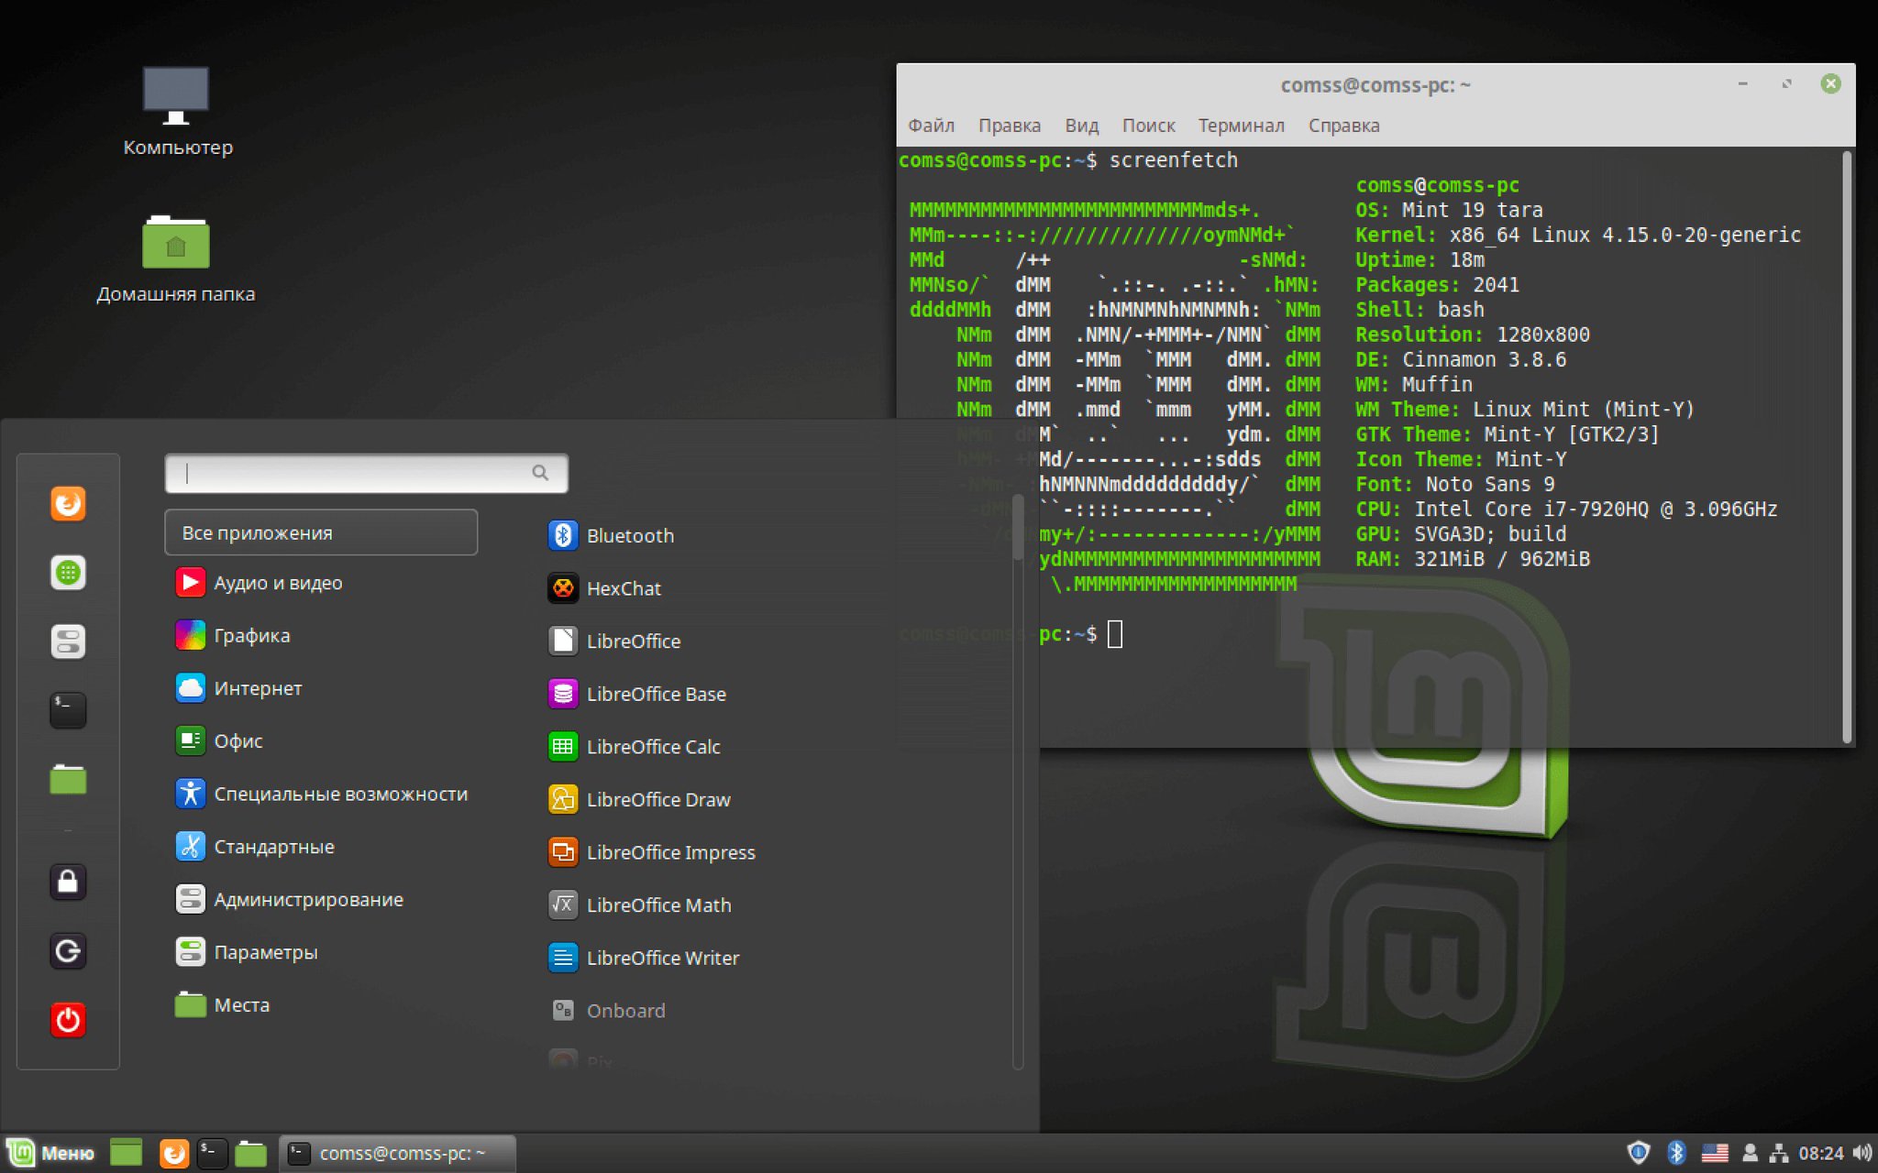Click the red shutdown power icon
The height and width of the screenshot is (1173, 1878).
(68, 1020)
